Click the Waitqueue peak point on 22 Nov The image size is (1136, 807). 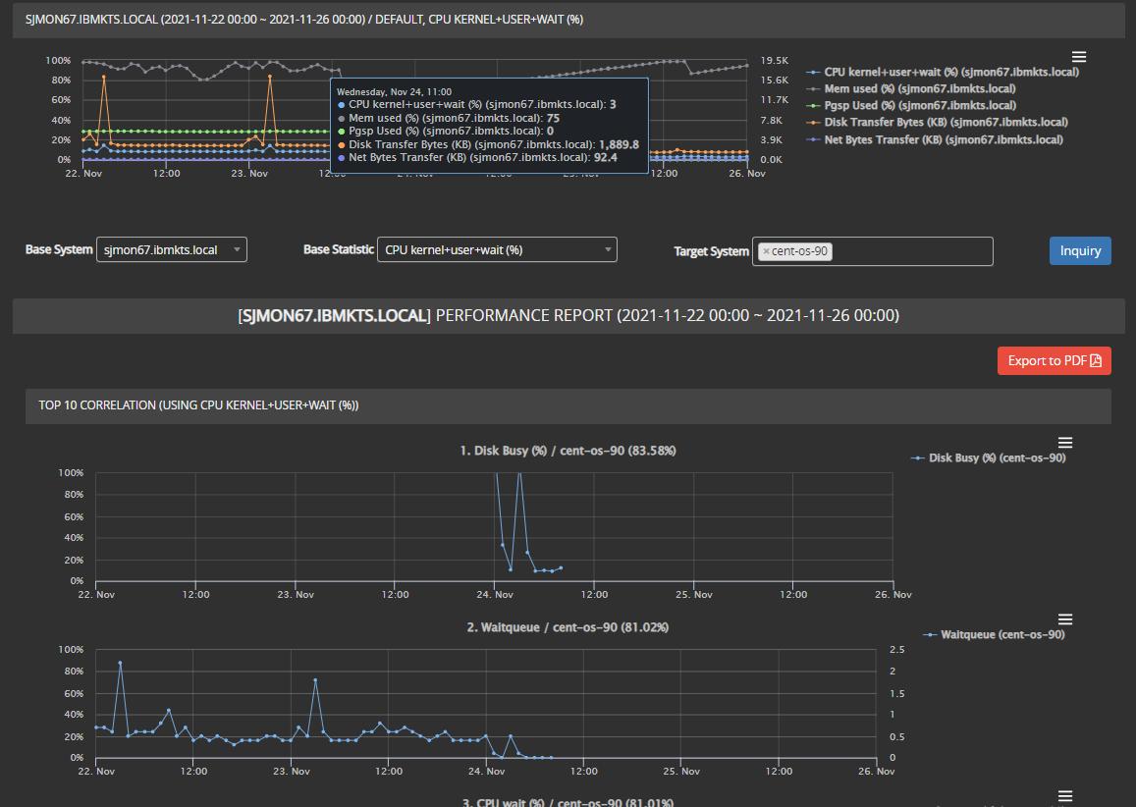coord(120,663)
